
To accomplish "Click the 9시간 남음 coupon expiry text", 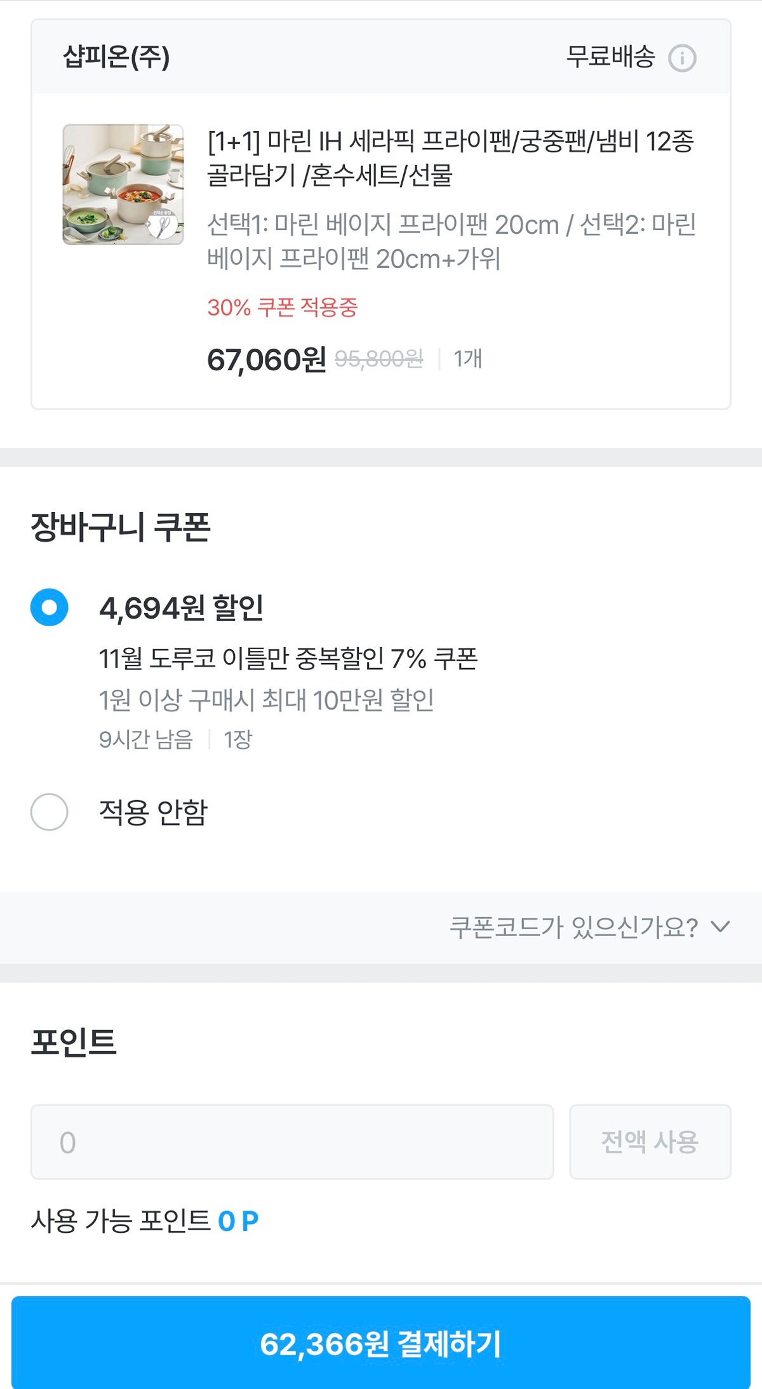I will point(146,739).
